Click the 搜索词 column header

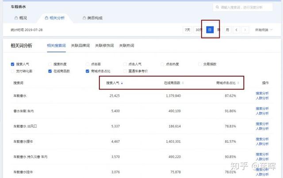[x=18, y=83]
